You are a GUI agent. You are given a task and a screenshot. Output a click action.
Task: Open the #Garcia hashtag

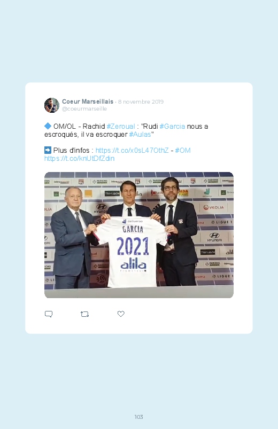point(172,127)
